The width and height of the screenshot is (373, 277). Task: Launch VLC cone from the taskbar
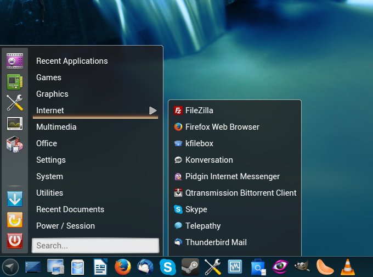click(x=348, y=267)
